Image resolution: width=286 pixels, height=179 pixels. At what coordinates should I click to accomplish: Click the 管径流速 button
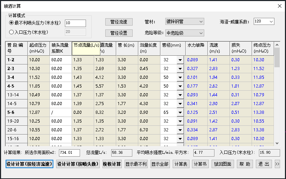click(x=119, y=22)
